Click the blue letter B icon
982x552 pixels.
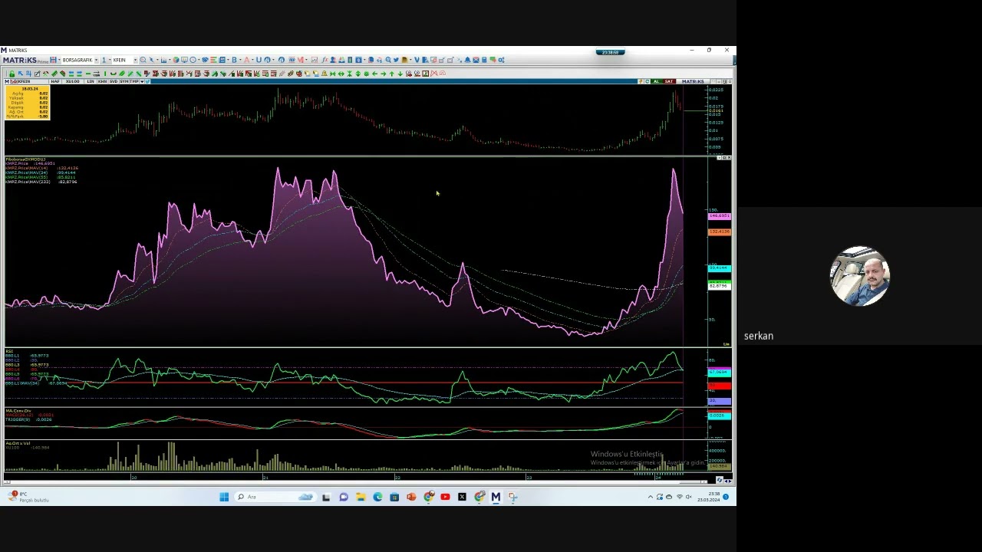pos(235,60)
